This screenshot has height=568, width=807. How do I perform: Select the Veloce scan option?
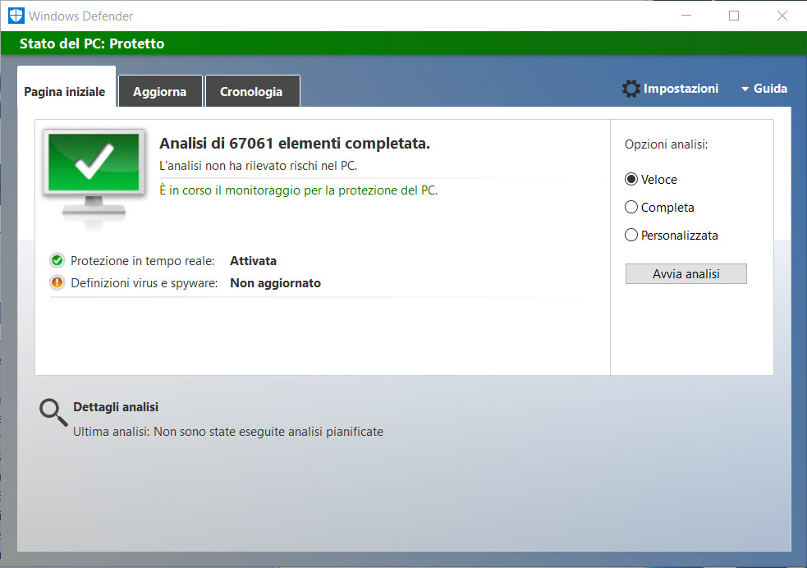click(x=651, y=179)
